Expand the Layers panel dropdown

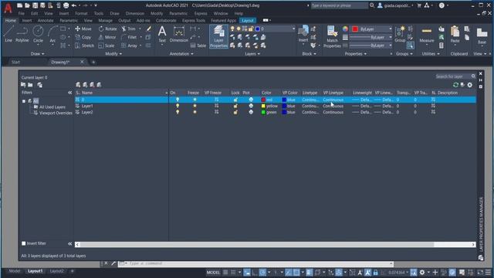click(252, 54)
